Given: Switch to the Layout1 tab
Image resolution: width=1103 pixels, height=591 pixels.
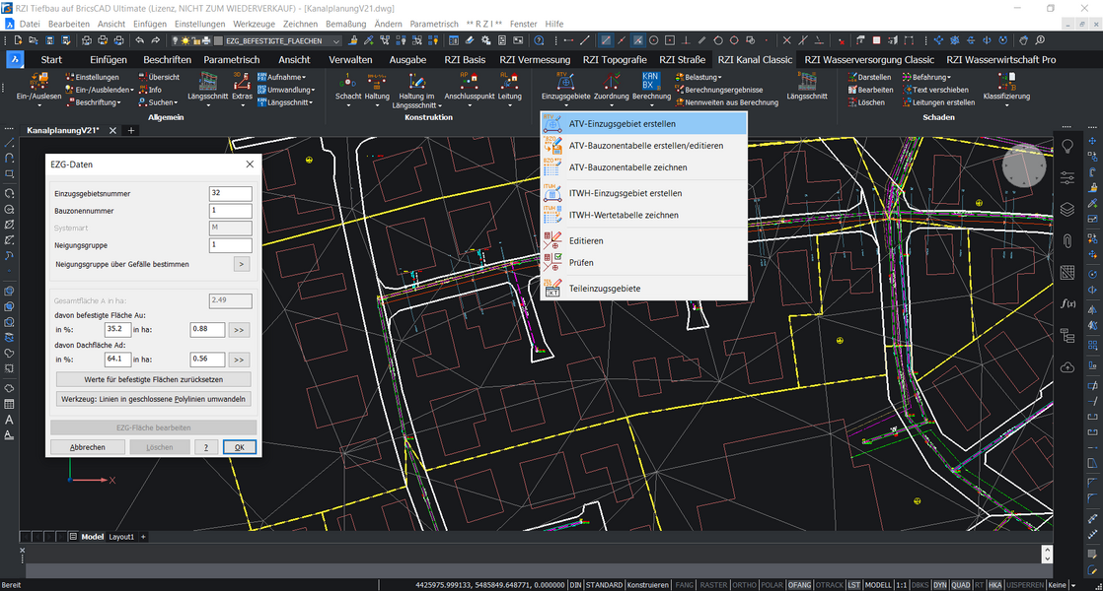Looking at the screenshot, I should tap(121, 537).
